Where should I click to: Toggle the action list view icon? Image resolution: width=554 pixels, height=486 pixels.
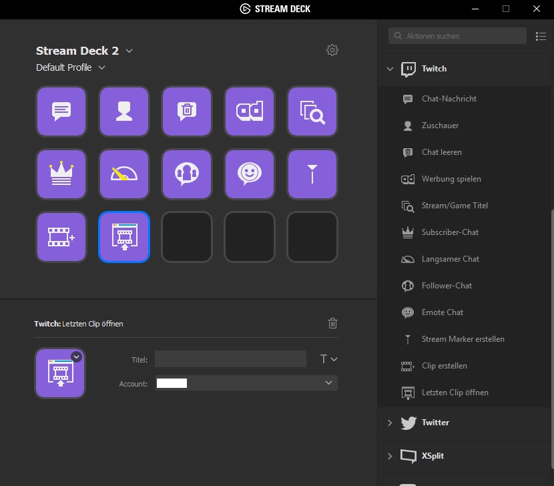coord(541,36)
